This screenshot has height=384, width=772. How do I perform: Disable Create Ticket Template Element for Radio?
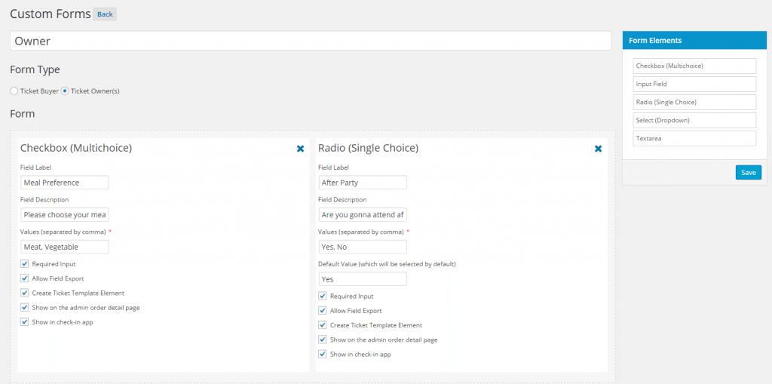[x=323, y=325]
